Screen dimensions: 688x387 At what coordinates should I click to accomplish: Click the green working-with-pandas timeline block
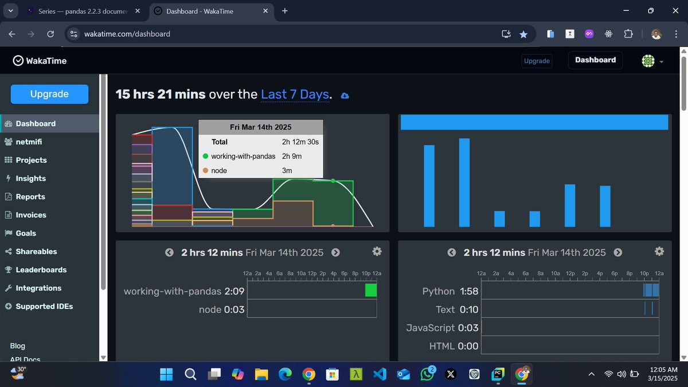[371, 291]
